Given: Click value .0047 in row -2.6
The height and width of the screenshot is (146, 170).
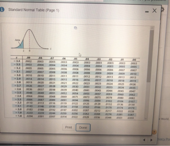Looking at the screenshot, I should click(x=132, y=91).
